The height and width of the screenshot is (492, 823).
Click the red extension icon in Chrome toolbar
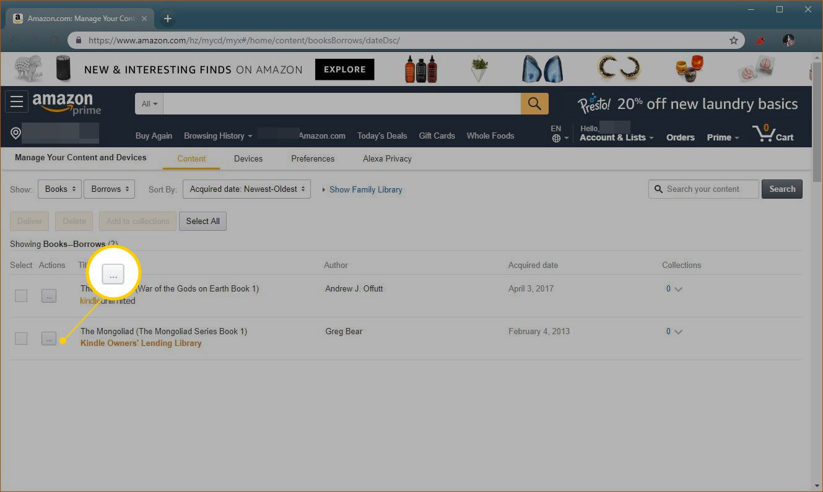pyautogui.click(x=760, y=41)
